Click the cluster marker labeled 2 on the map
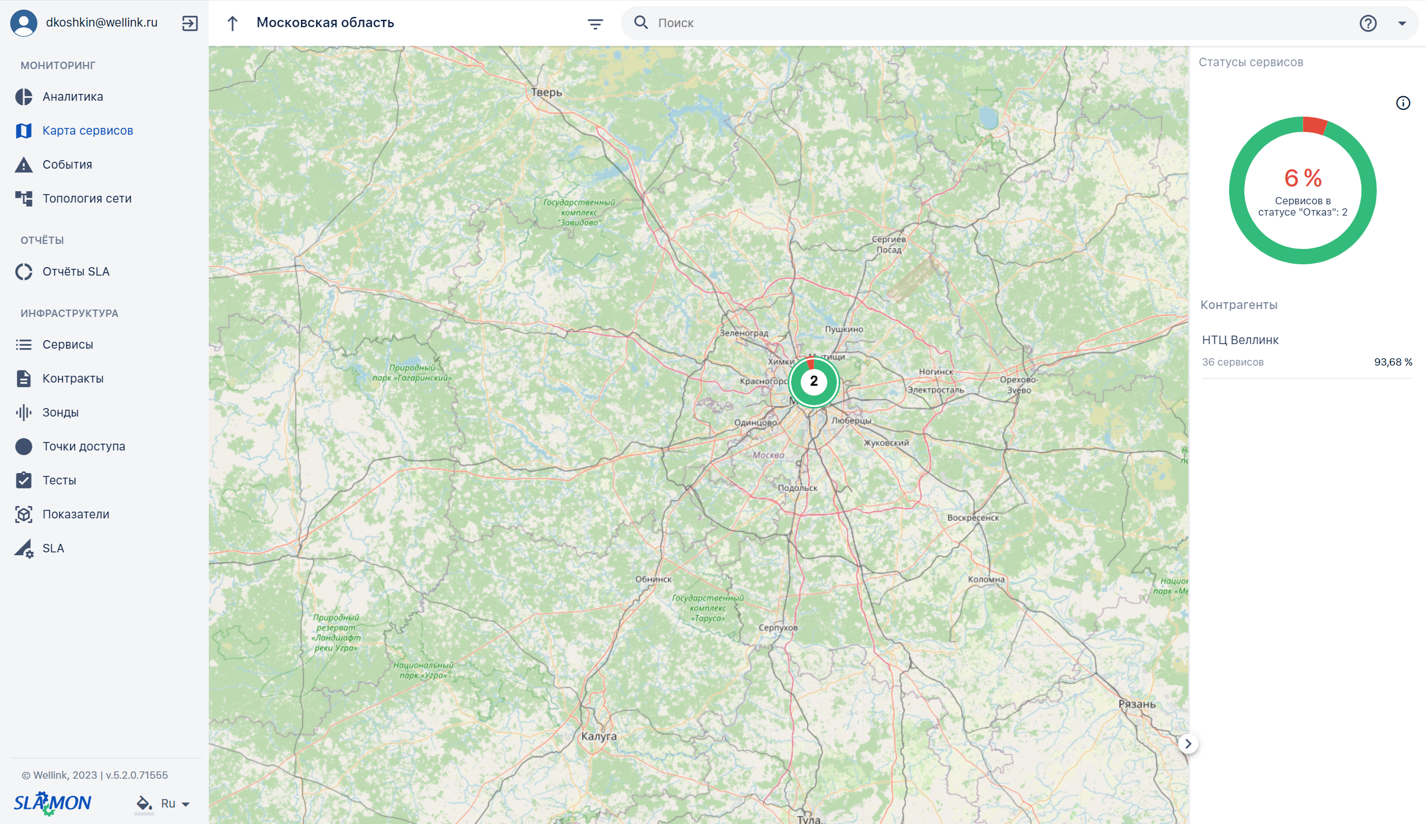The height and width of the screenshot is (824, 1426). pos(813,382)
